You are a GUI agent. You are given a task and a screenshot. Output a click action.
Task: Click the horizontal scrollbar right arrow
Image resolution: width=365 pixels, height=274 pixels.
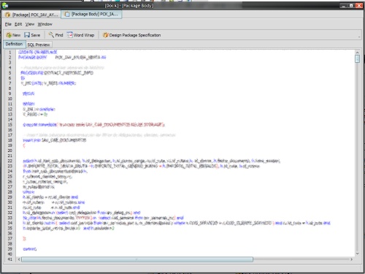pyautogui.click(x=352, y=259)
